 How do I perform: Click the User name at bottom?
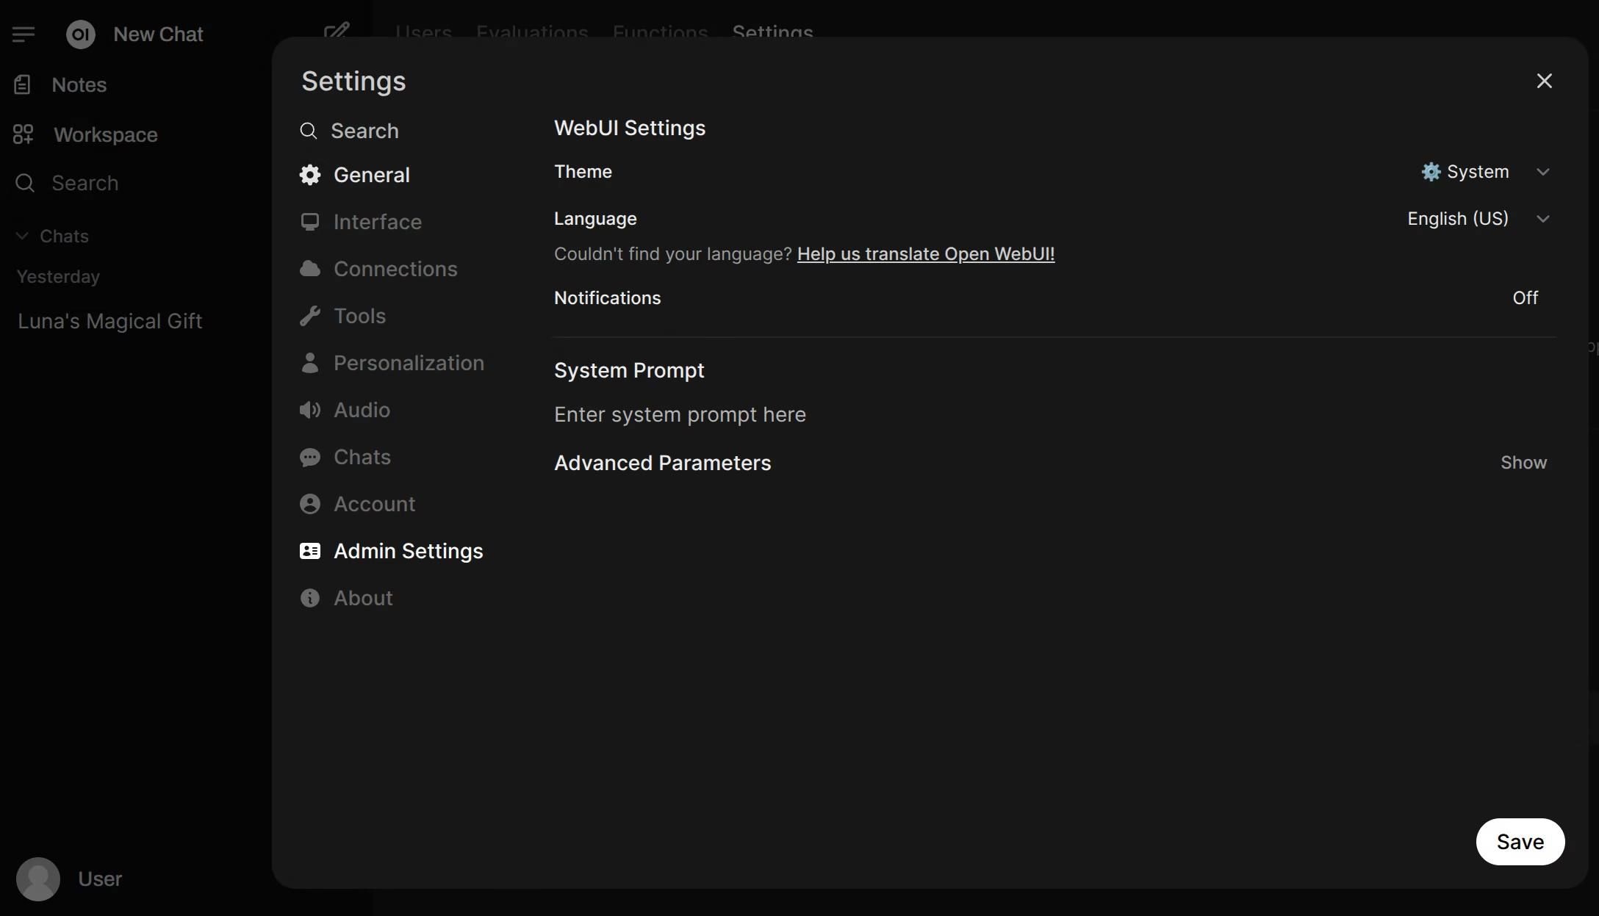[x=100, y=879]
